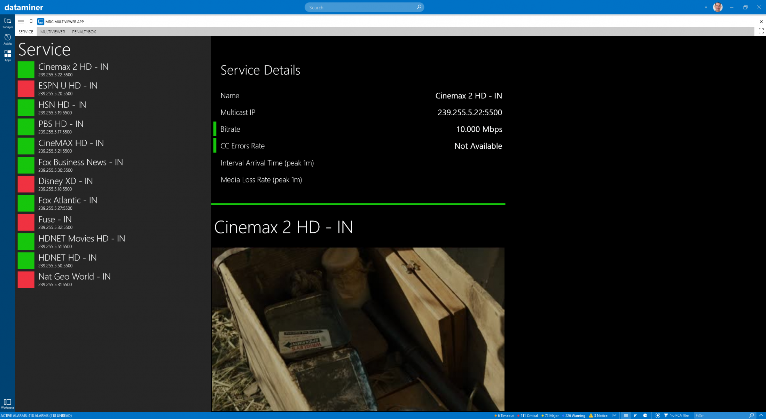Click the green status tile for HSN HD

tap(26, 108)
